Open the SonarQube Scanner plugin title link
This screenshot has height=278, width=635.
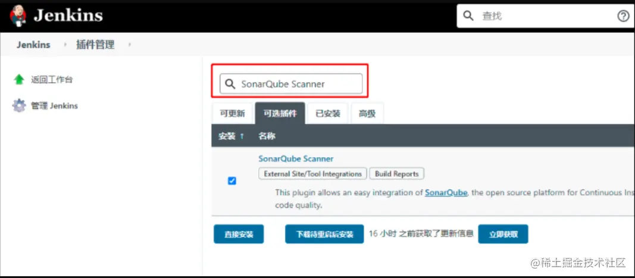point(296,158)
